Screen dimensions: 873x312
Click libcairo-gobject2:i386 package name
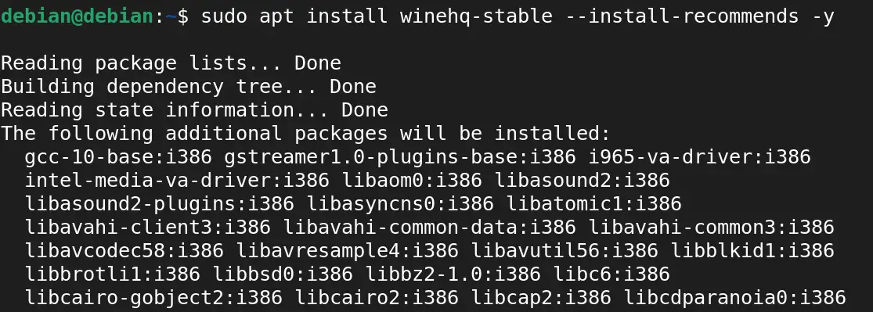153,298
